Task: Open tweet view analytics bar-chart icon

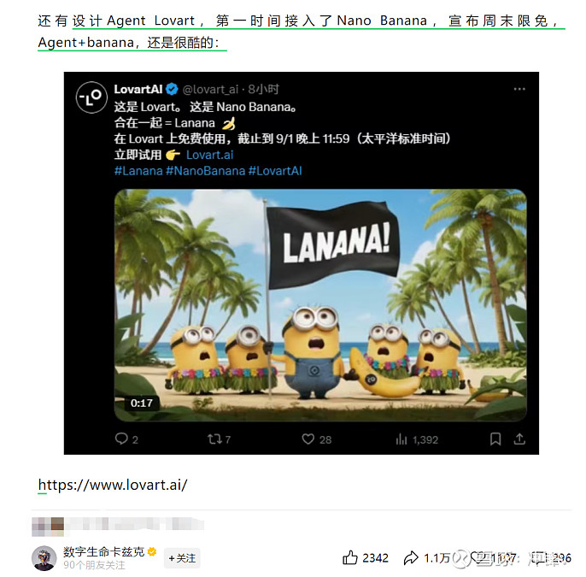Action: tap(401, 439)
